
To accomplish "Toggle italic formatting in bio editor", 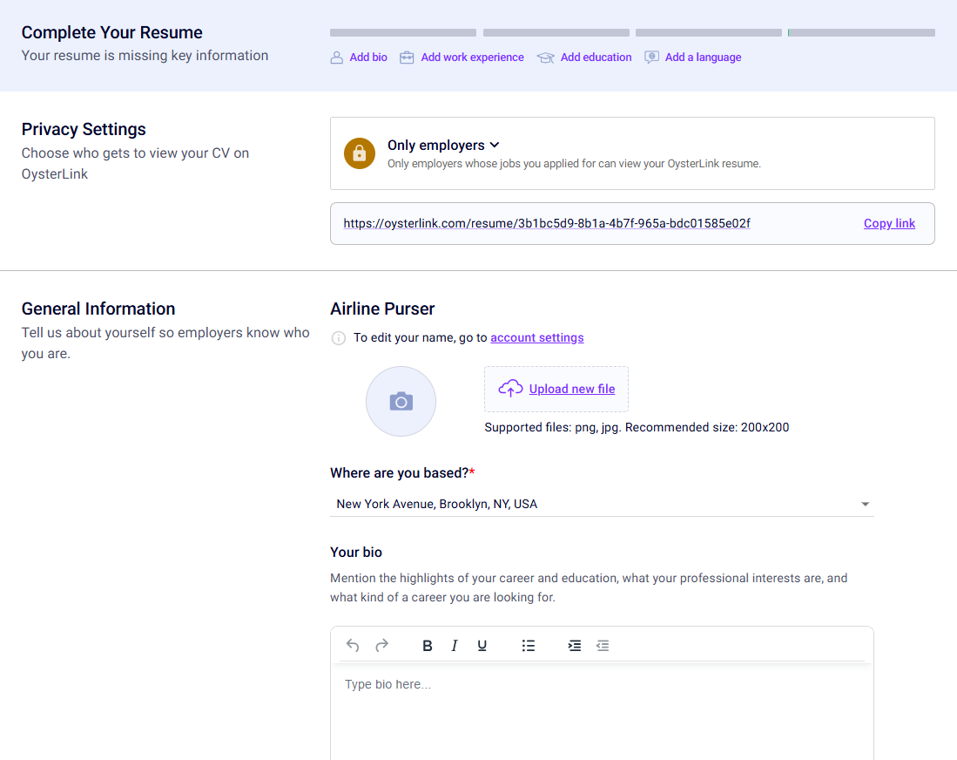I will click(x=454, y=646).
